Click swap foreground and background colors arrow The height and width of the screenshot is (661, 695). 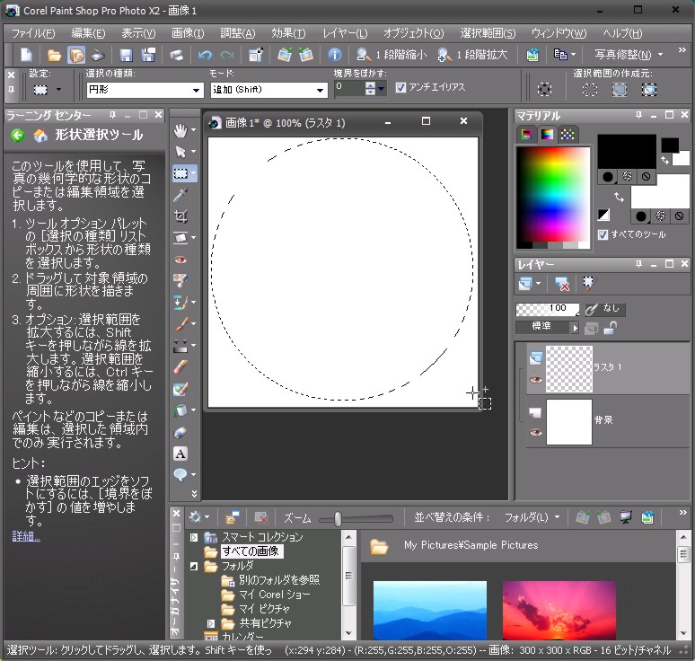pos(619,197)
